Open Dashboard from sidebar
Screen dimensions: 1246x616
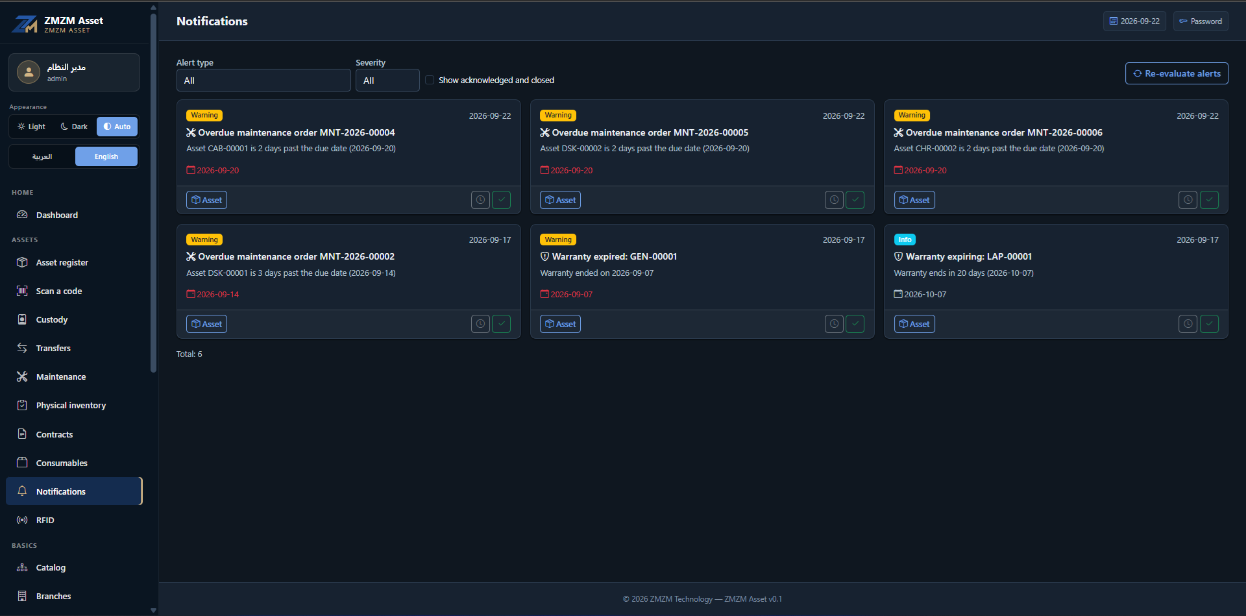(x=74, y=215)
